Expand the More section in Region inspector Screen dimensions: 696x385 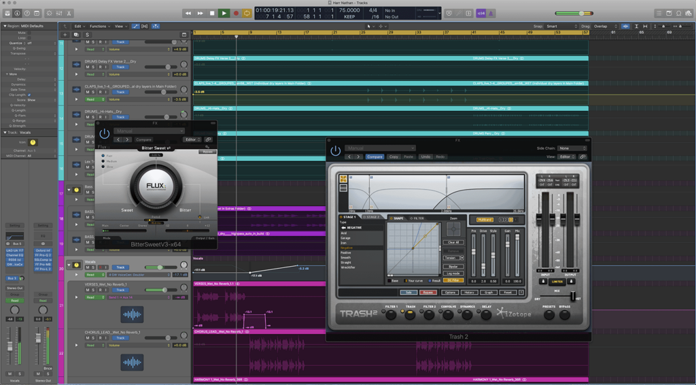7,74
